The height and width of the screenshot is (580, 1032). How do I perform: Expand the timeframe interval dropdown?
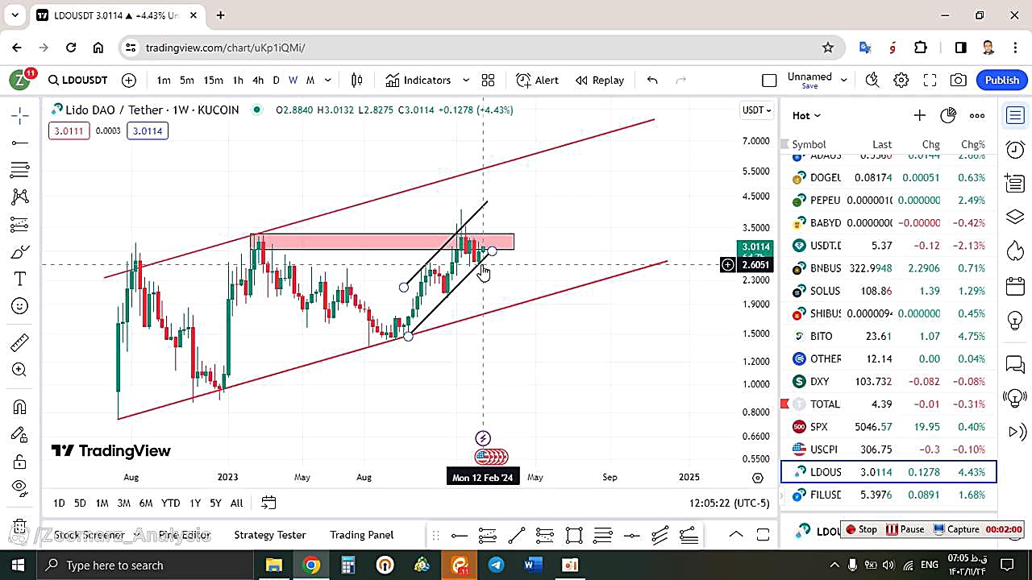click(328, 80)
